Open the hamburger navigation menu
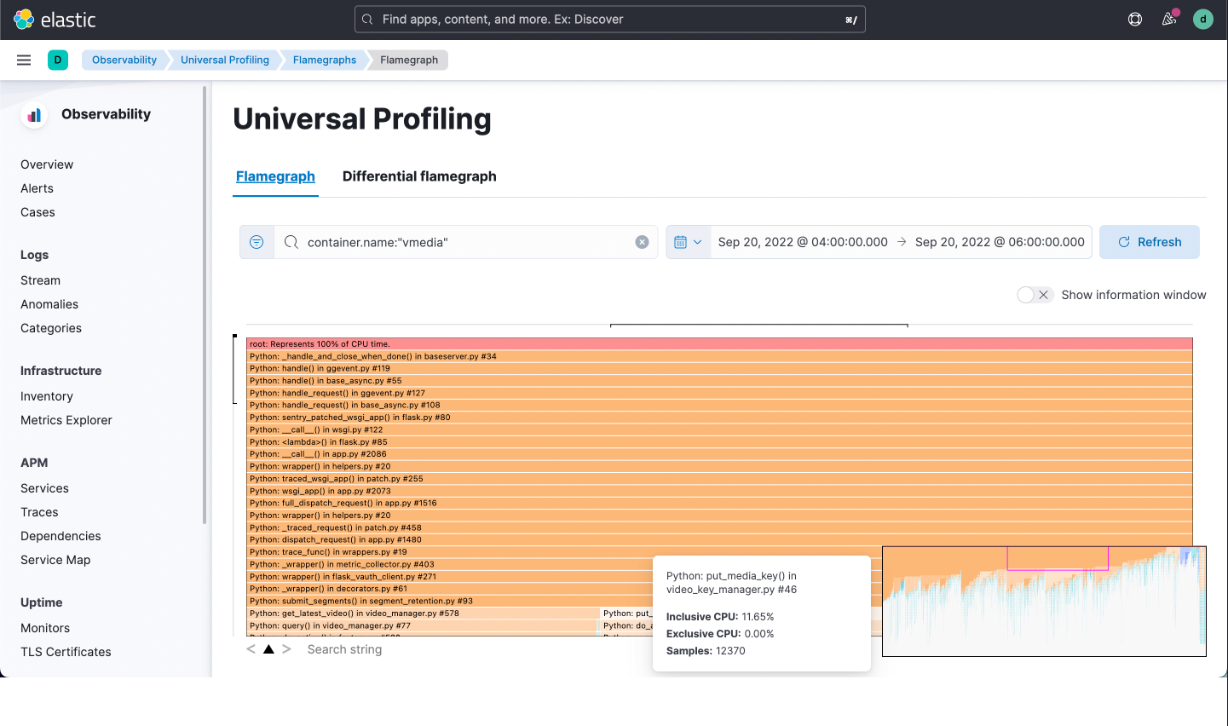 [x=24, y=60]
